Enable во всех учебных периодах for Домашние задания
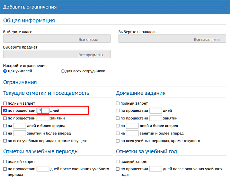This screenshot has width=230, height=178. coord(118,141)
